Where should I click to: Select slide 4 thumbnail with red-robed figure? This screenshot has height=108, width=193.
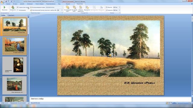click(15, 85)
